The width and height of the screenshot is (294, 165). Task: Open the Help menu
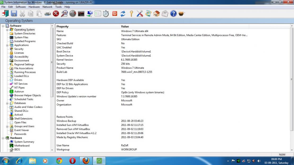click(67, 7)
